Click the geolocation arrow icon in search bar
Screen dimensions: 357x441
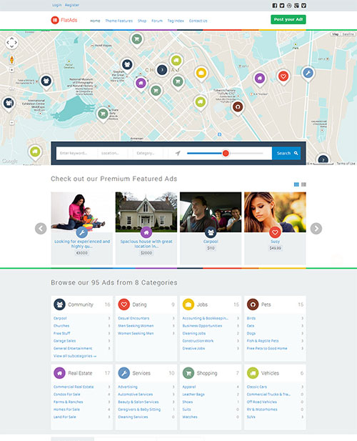click(x=178, y=153)
